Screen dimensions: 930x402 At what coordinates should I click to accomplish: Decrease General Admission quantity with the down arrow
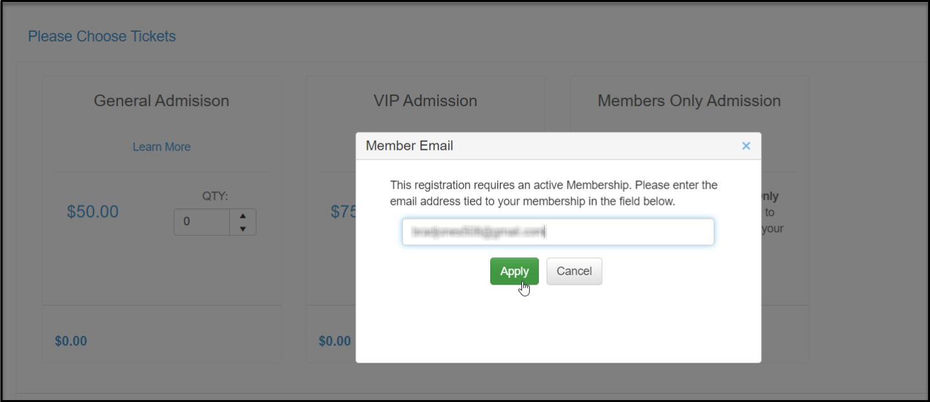[243, 228]
